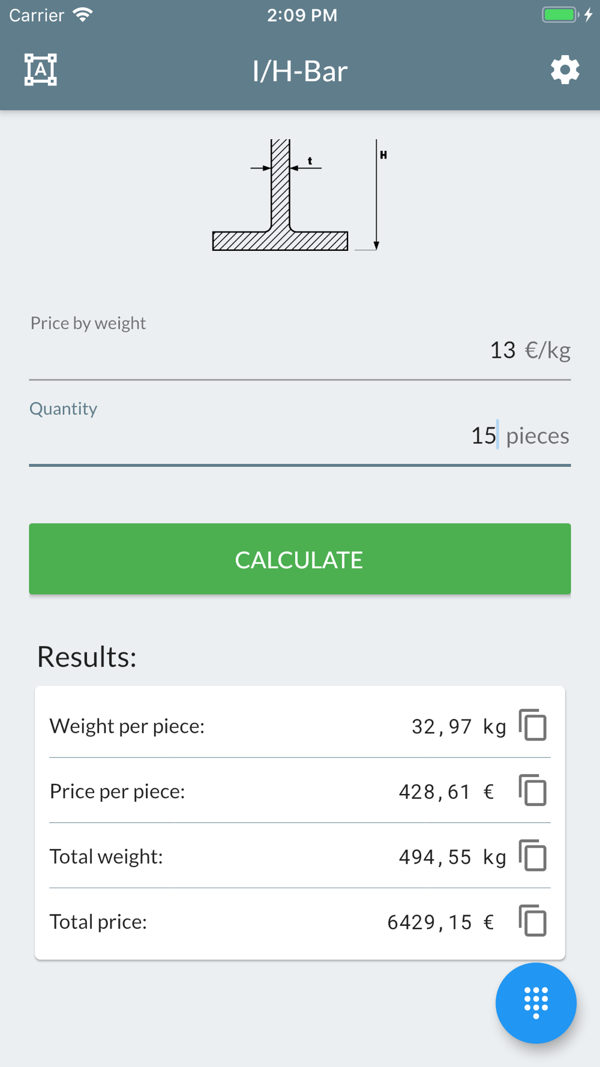This screenshot has height=1067, width=600.
Task: Tap the Results heading
Action: (x=87, y=657)
